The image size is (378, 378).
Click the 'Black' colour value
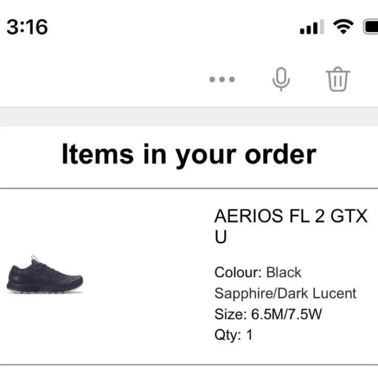click(284, 273)
